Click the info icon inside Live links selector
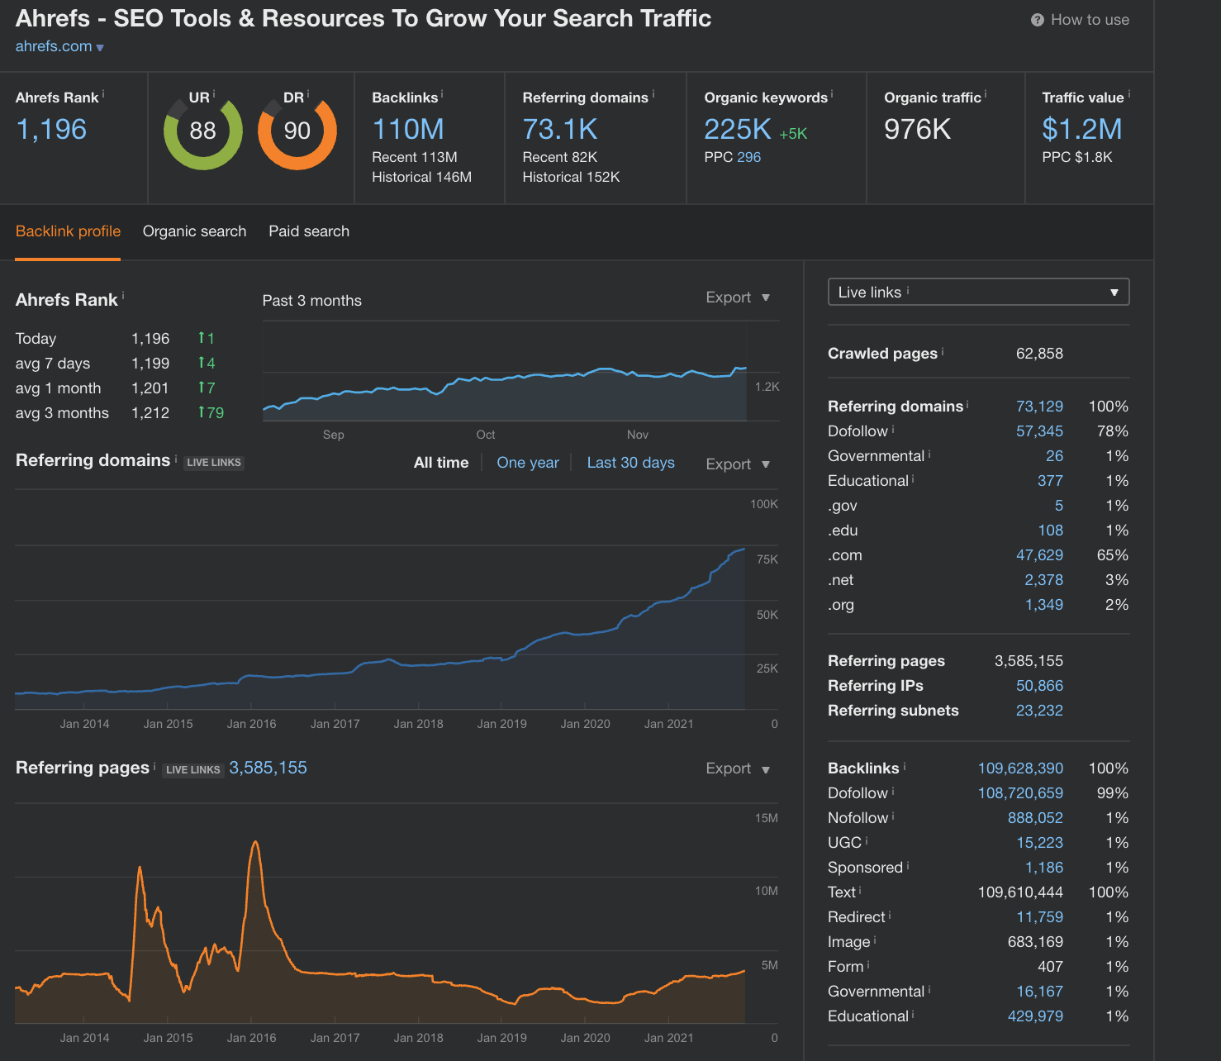The width and height of the screenshot is (1221, 1061). (908, 289)
